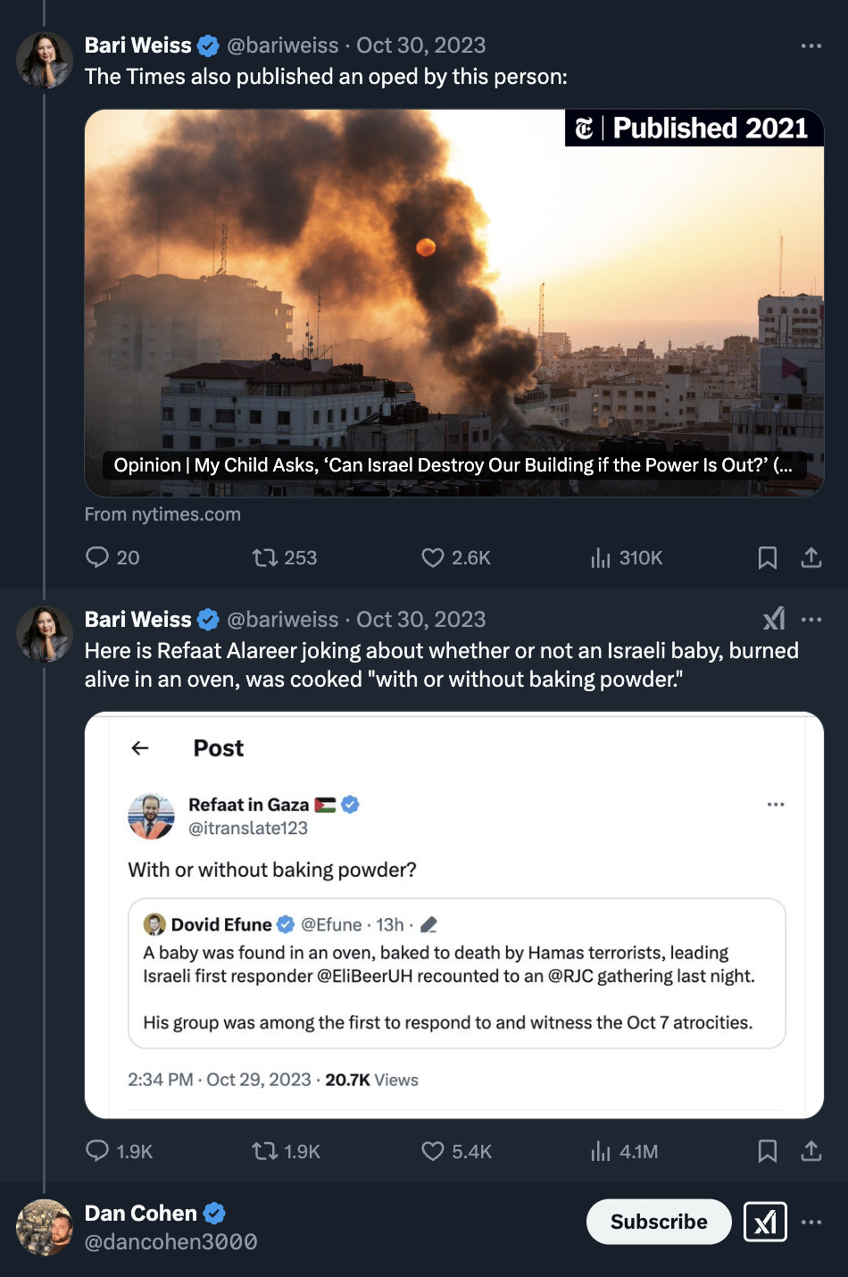The width and height of the screenshot is (848, 1277).
Task: Open more options for Dan Cohen post
Action: tap(811, 1222)
